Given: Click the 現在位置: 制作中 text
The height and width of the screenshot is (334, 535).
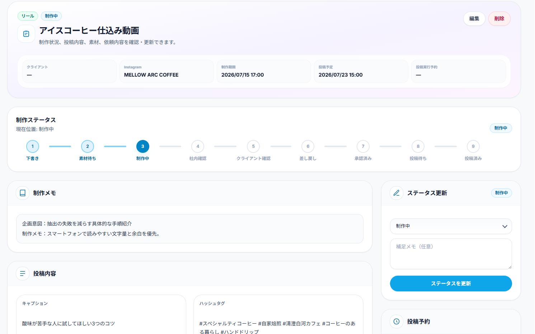Looking at the screenshot, I should [35, 129].
